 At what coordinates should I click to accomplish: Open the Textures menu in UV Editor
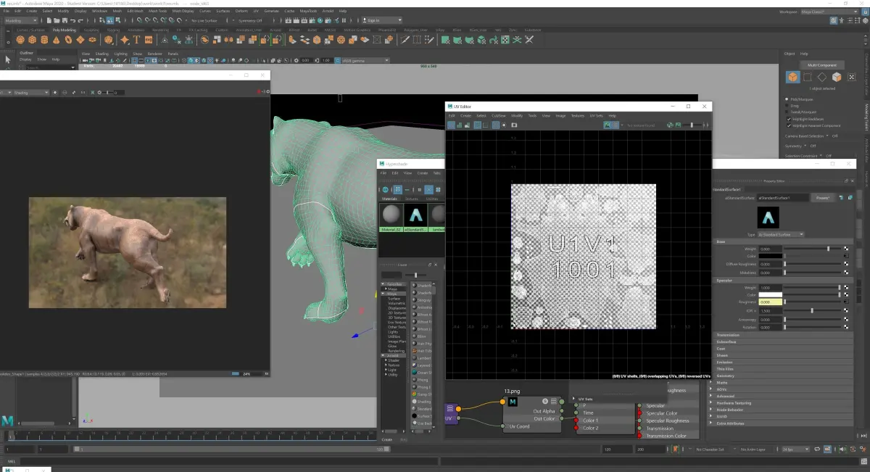click(578, 115)
